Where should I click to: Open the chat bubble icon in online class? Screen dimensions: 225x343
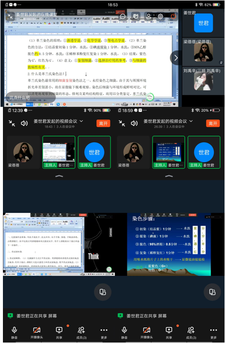point(123,17)
